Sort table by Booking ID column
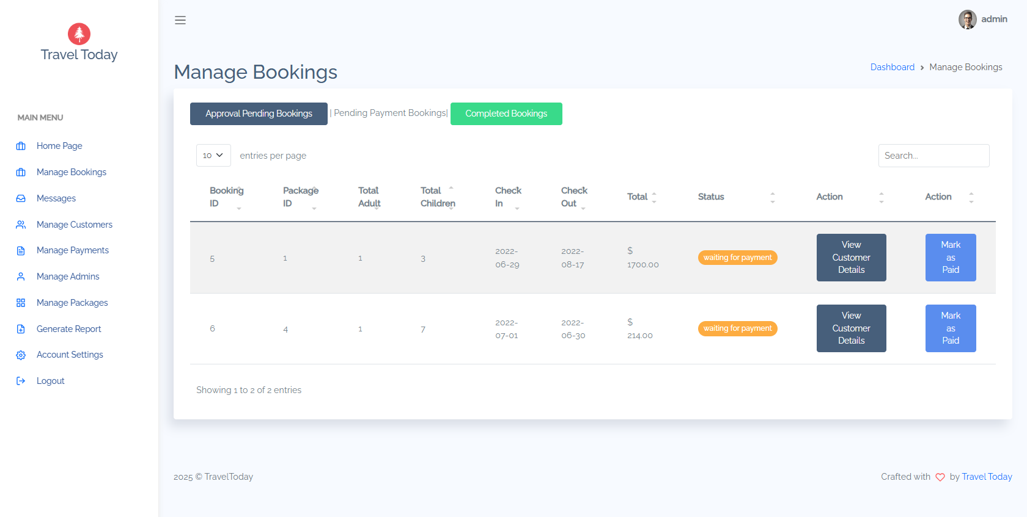 pos(227,197)
